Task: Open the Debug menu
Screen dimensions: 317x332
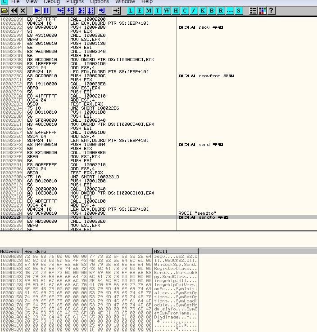Action: tap(52, 2)
